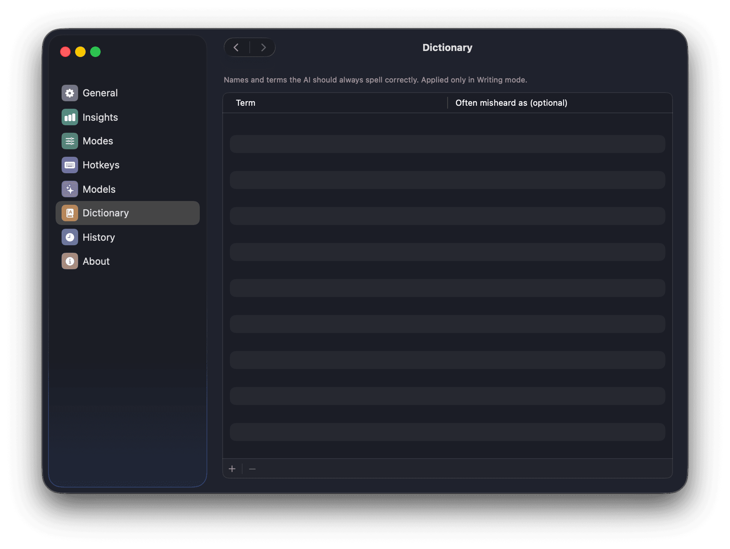Screen dimensions: 730x549
Task: Click the About label in sidebar
Action: click(x=96, y=261)
